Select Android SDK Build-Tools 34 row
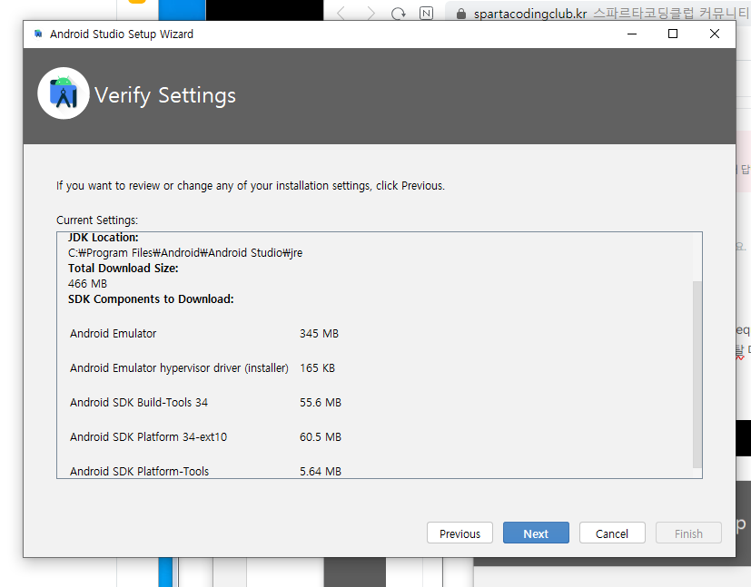 pyautogui.click(x=205, y=402)
